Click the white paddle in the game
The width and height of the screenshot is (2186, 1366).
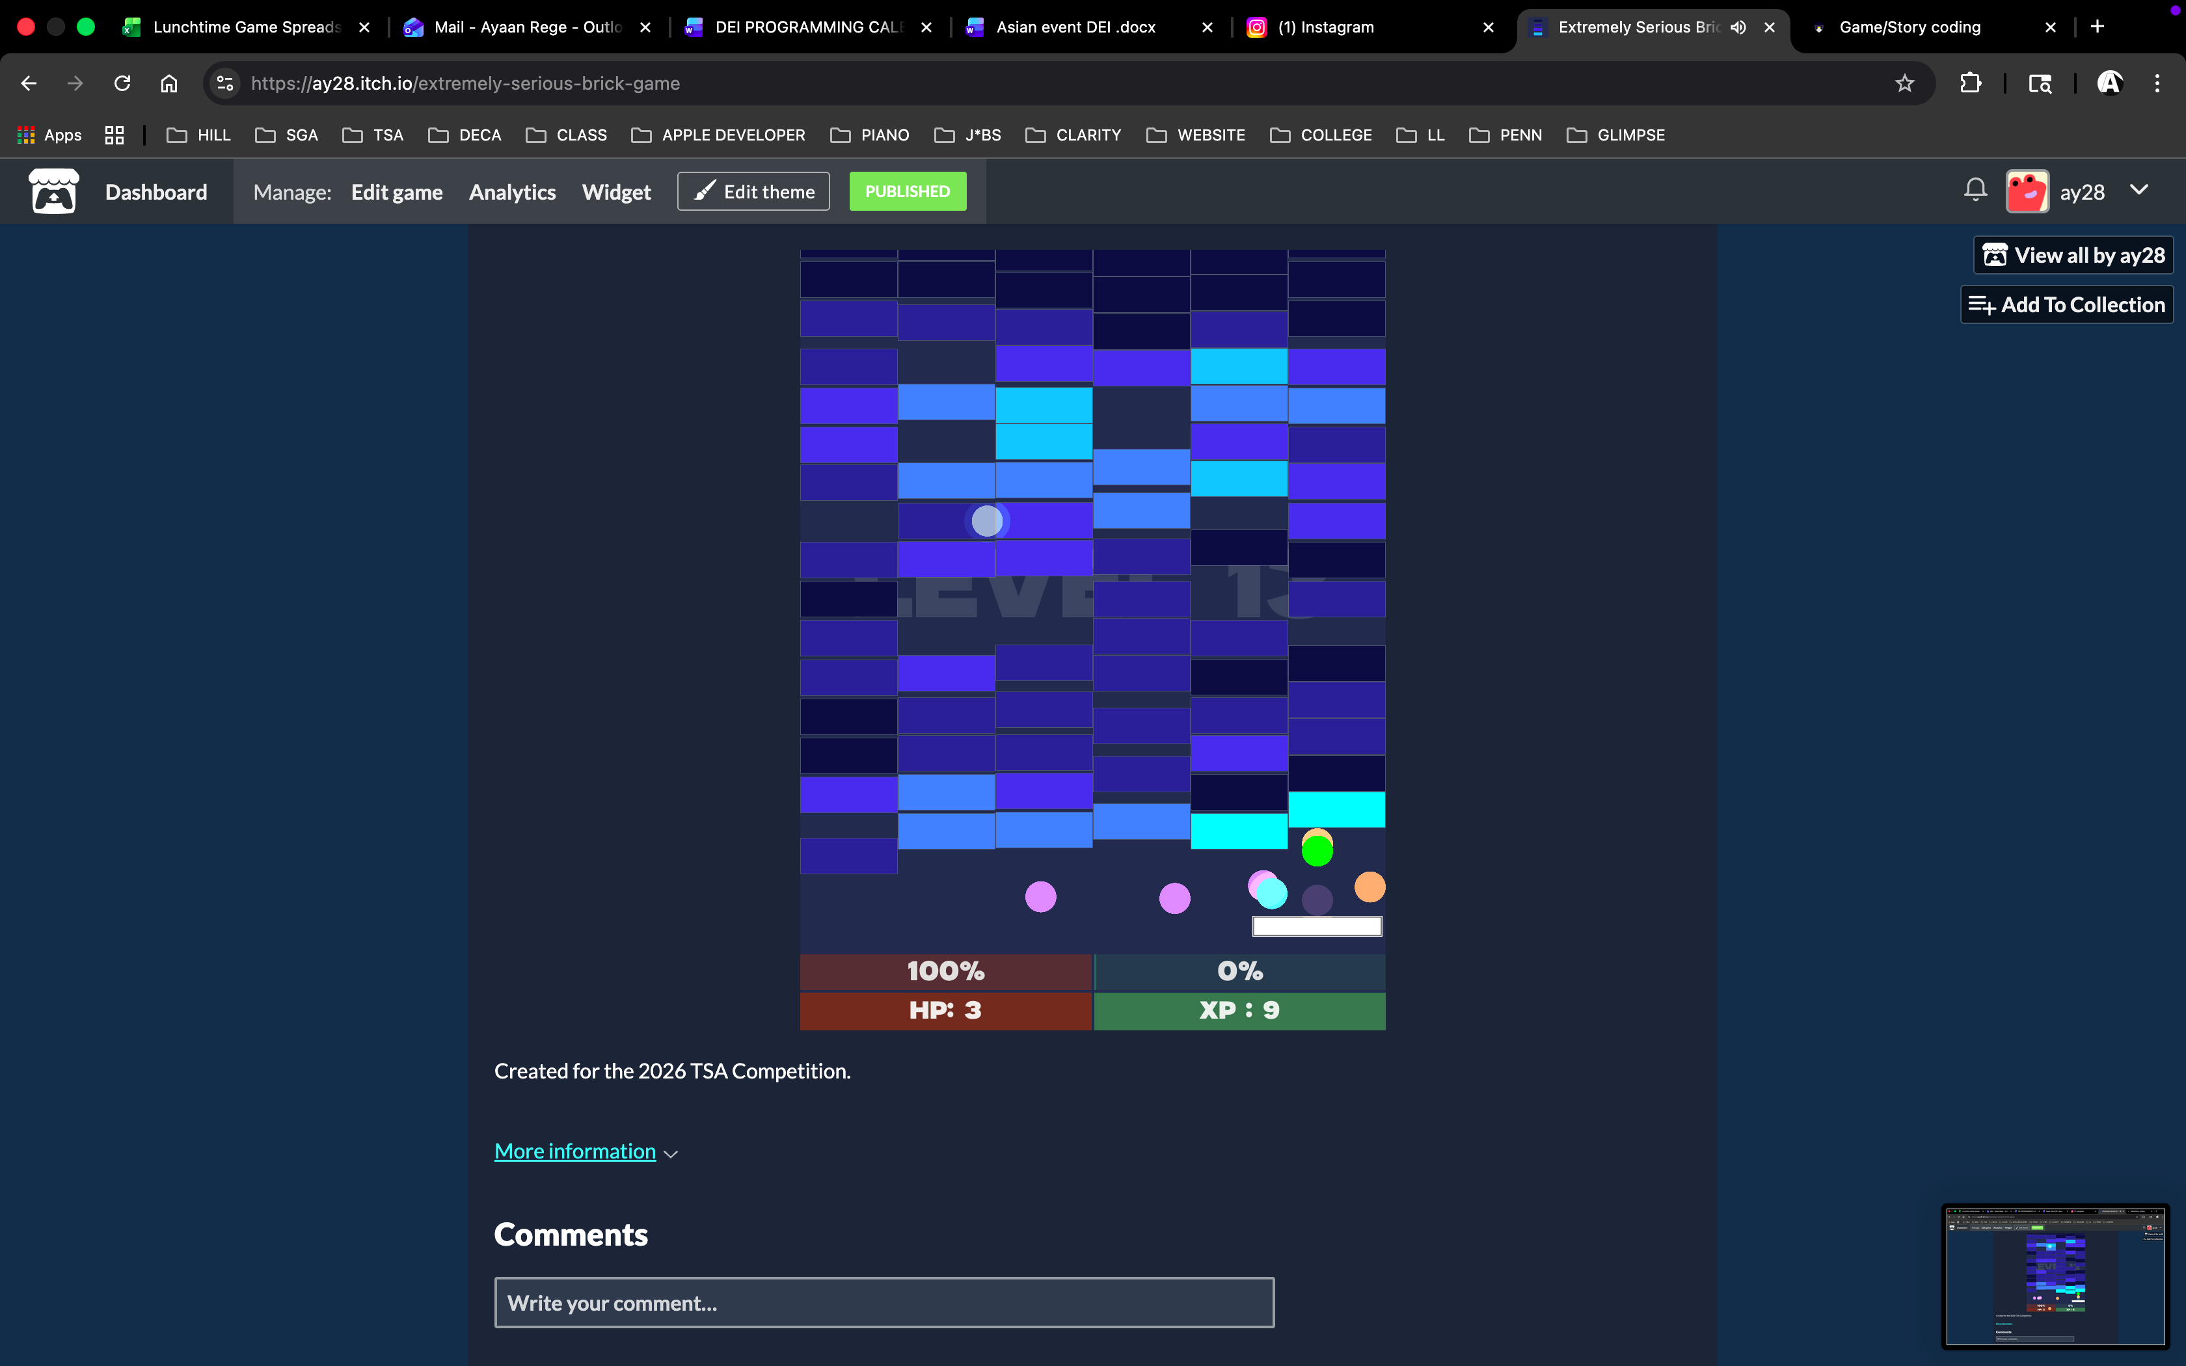pos(1317,926)
